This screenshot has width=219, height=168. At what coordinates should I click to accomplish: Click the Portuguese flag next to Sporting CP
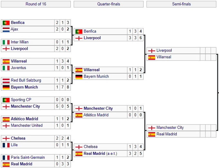(6, 100)
